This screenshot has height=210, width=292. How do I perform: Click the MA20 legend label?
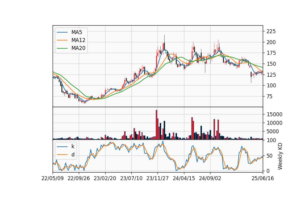coord(78,48)
